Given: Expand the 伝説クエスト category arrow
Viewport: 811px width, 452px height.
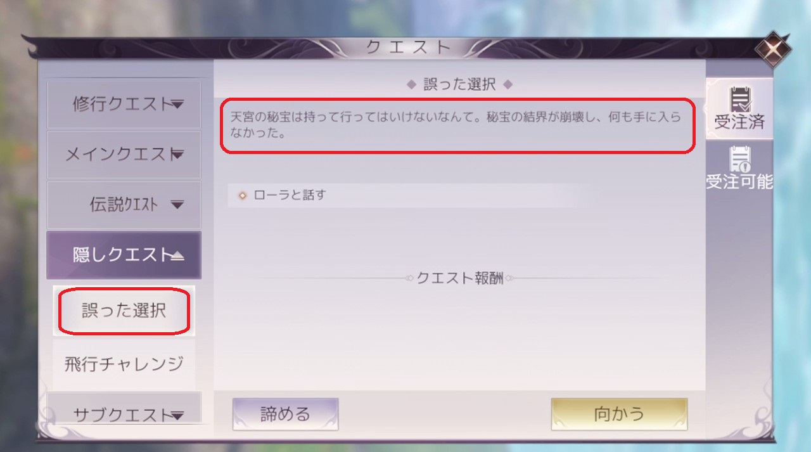Looking at the screenshot, I should pos(177,205).
